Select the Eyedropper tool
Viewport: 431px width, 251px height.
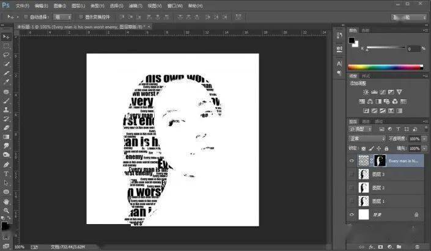6,82
